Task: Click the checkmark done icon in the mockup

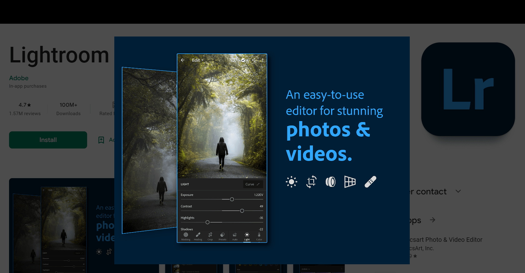Action: point(243,60)
